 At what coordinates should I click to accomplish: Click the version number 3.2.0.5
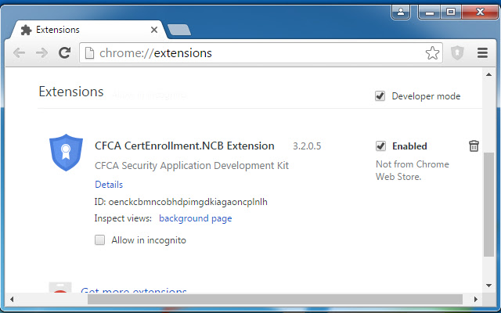click(307, 146)
